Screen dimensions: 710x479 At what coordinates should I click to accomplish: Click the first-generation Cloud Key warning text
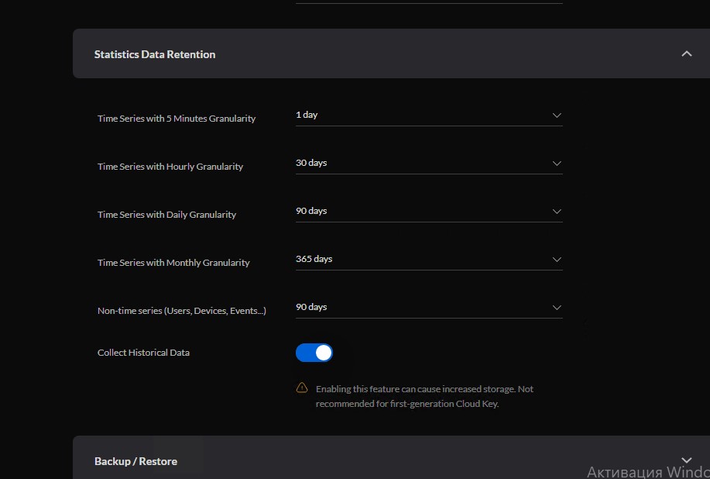point(425,396)
